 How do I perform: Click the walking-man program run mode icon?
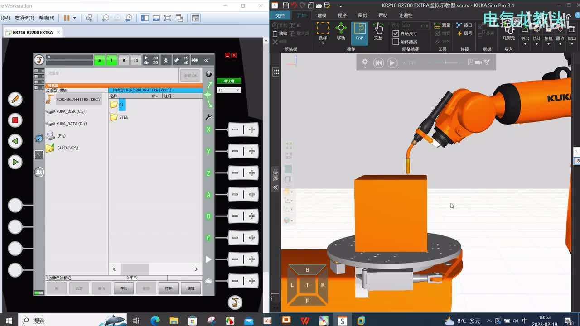pos(166,60)
